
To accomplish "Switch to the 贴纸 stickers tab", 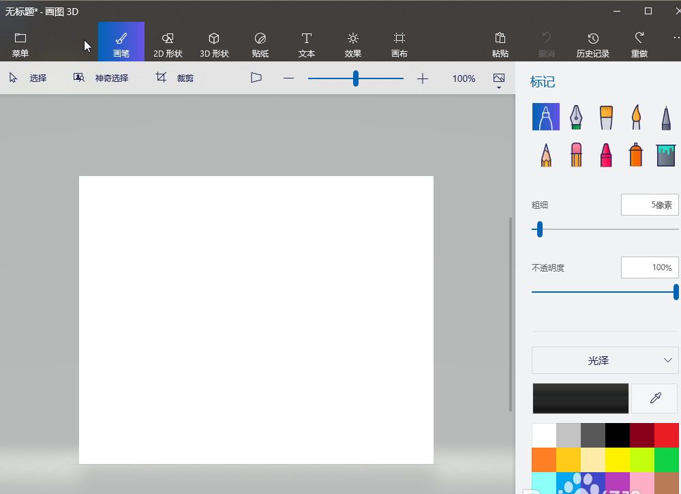I will [260, 45].
